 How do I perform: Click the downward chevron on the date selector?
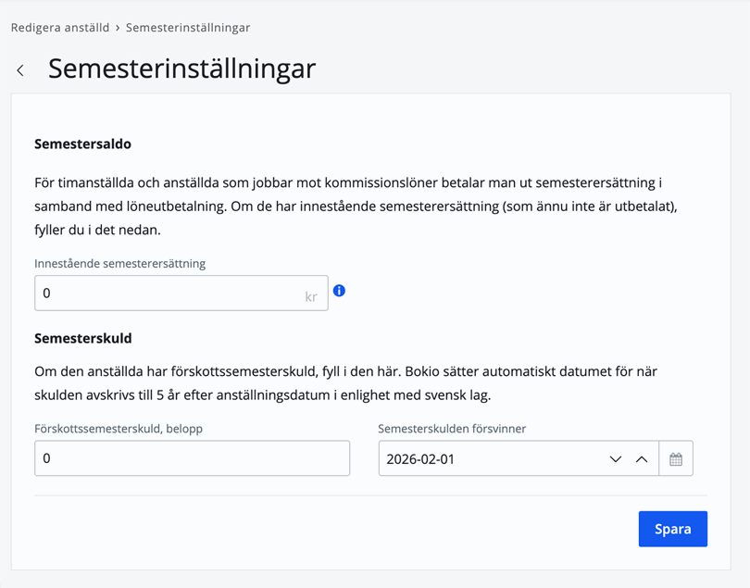click(x=615, y=457)
